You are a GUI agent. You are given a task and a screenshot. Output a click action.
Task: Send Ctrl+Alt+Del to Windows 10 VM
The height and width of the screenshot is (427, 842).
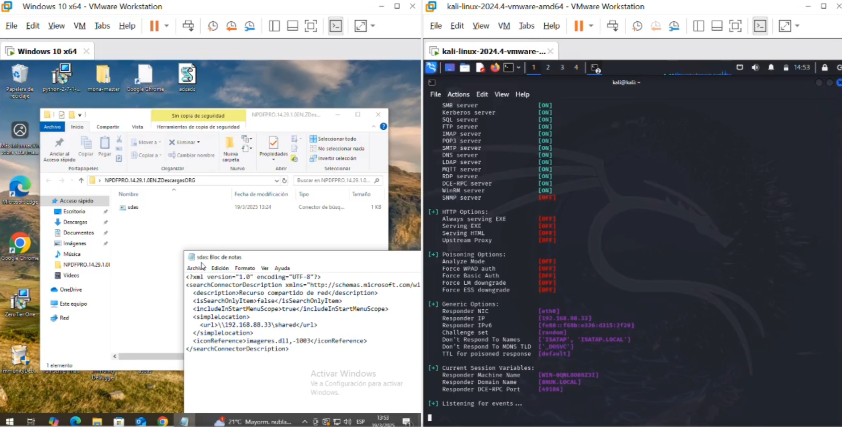point(188,26)
